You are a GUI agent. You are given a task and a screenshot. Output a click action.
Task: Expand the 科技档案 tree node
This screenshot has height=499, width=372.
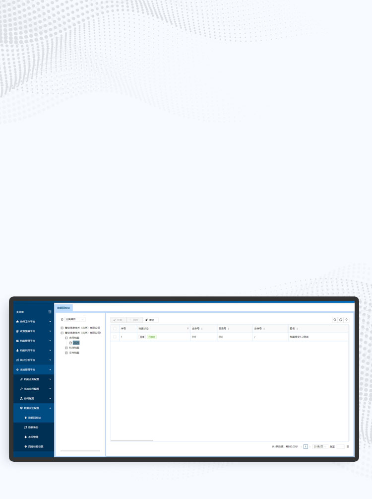coord(66,348)
